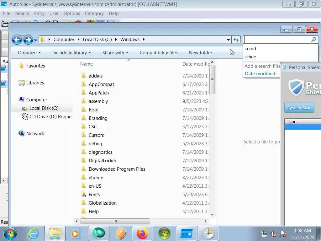Click the file list scroll-down arrow
321x241 pixels.
coord(212,215)
